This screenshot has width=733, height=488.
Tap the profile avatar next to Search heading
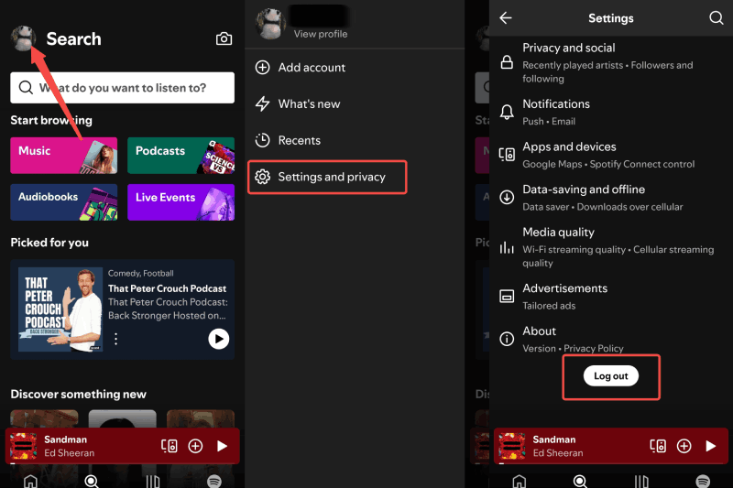pos(23,38)
